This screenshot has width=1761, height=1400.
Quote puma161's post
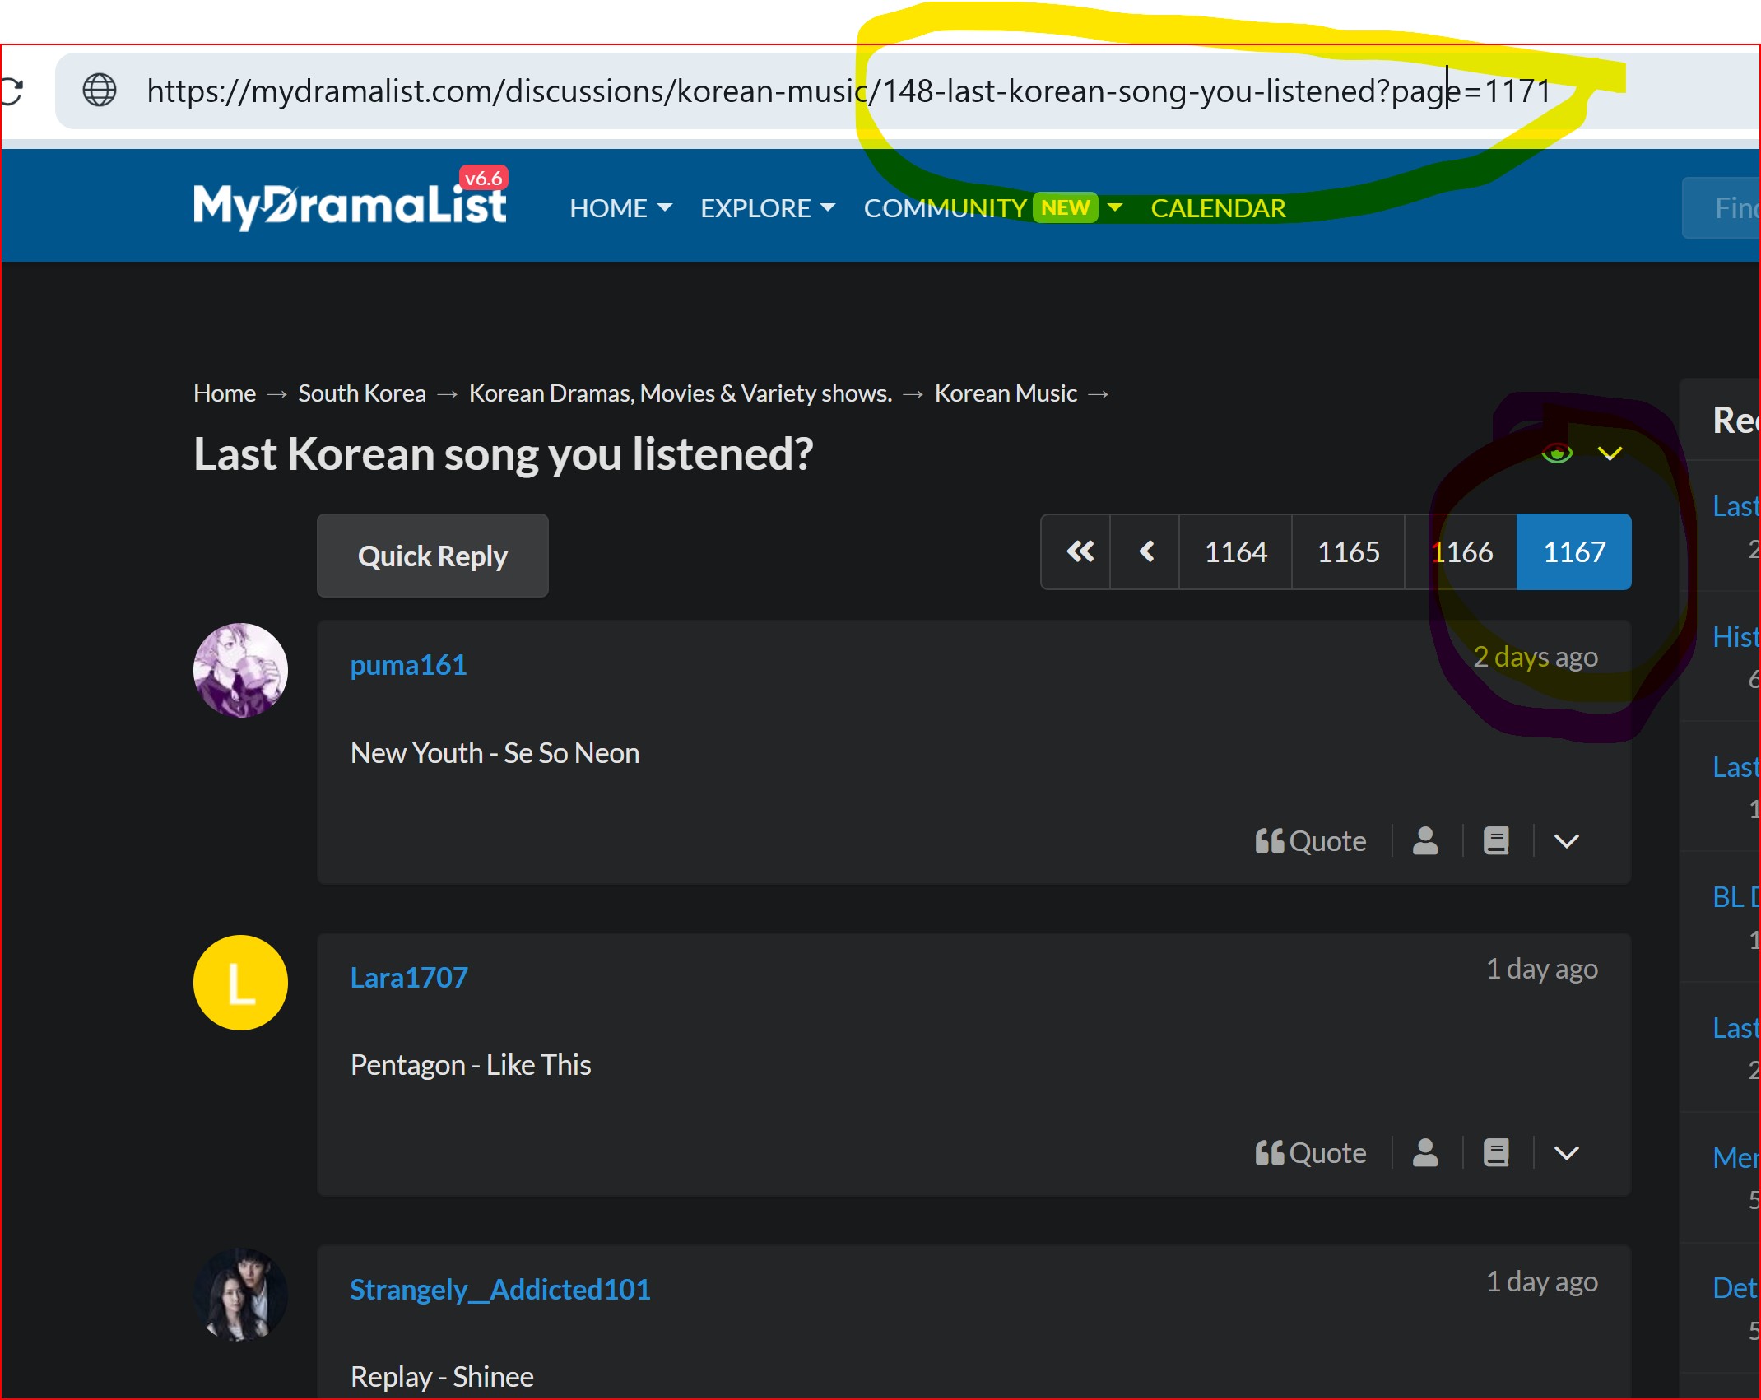click(x=1310, y=841)
